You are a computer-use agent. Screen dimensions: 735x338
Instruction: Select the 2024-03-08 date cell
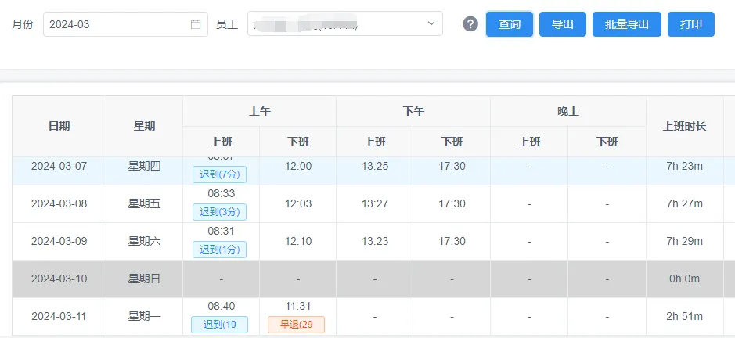coord(59,203)
